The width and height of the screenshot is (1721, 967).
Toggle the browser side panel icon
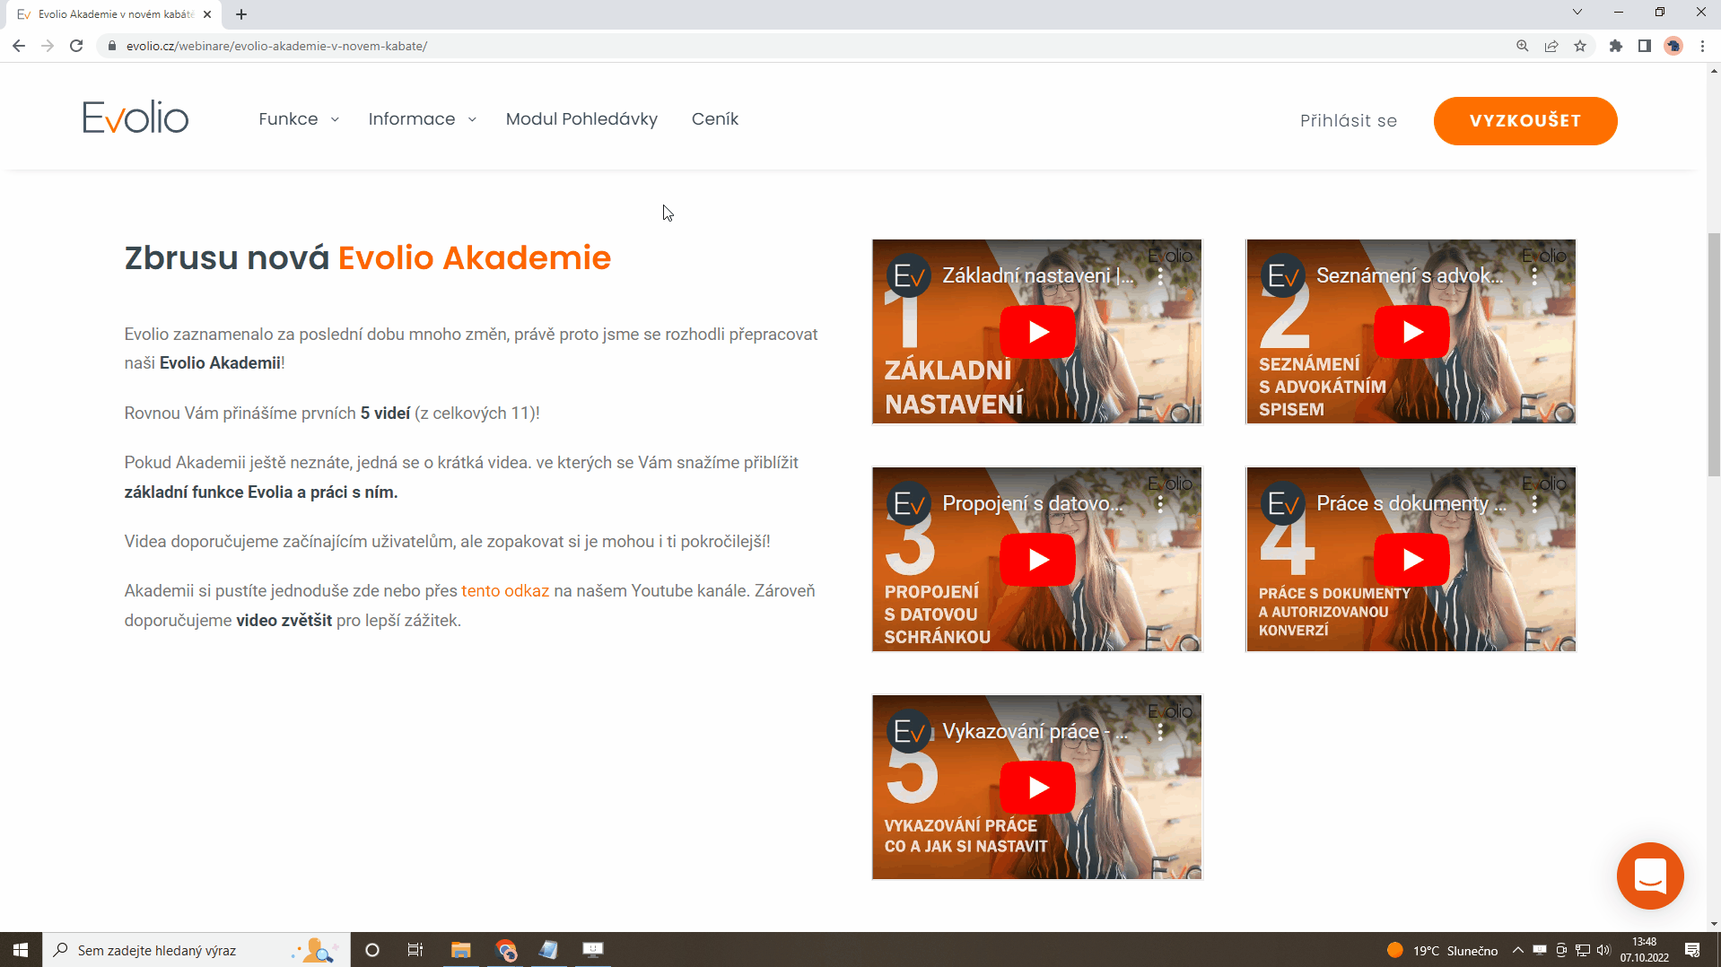tap(1645, 46)
